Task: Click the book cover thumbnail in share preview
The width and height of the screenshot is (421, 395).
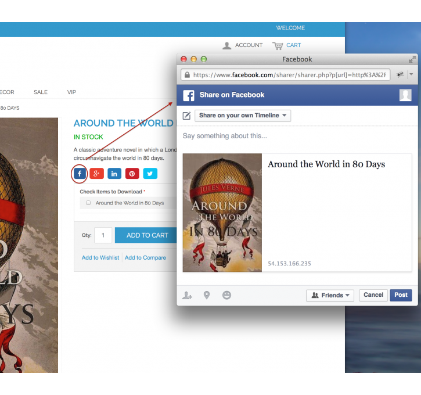Action: click(222, 213)
